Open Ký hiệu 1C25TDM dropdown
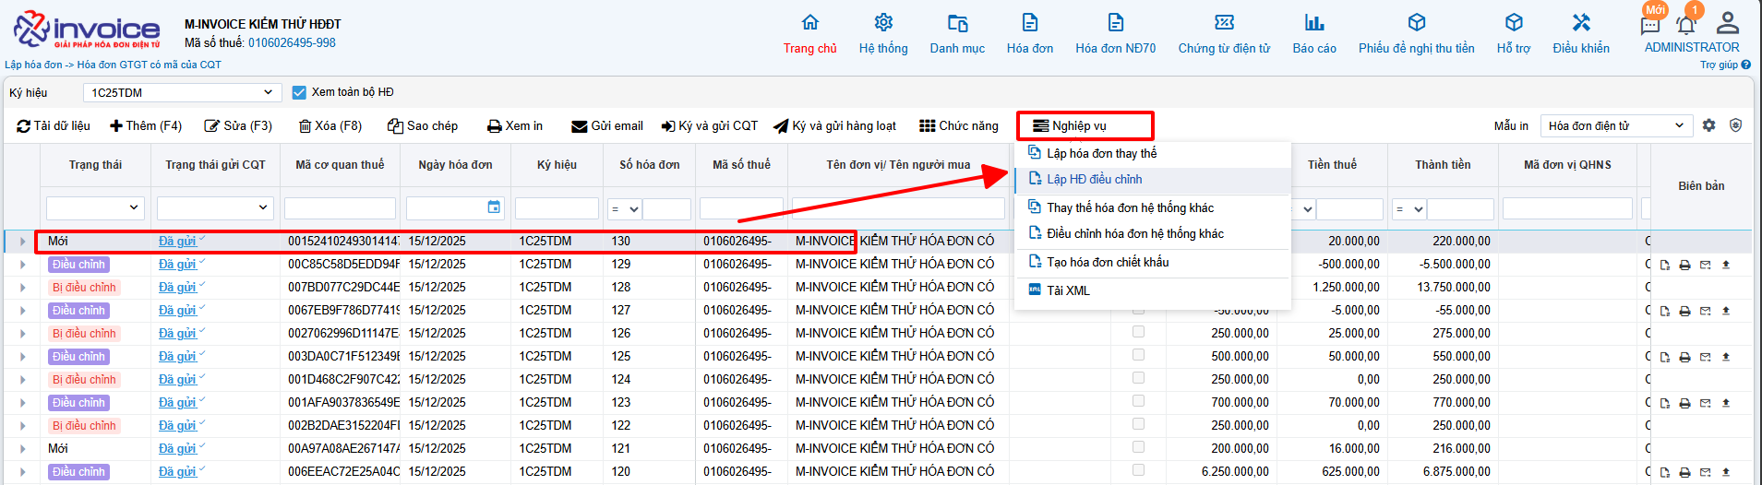 [182, 92]
